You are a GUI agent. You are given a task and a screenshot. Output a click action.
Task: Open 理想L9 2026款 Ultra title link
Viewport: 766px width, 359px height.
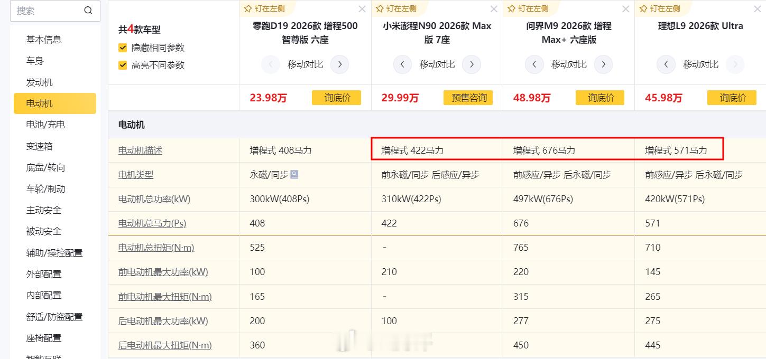point(700,26)
